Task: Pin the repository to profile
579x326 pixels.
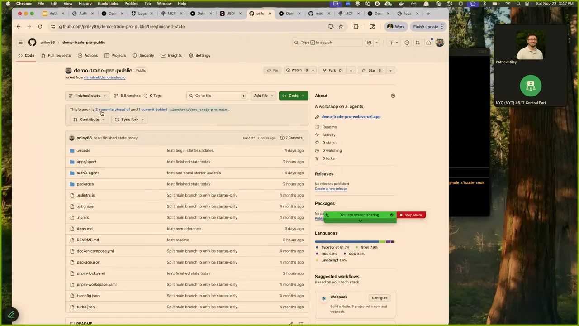Action: (x=273, y=70)
